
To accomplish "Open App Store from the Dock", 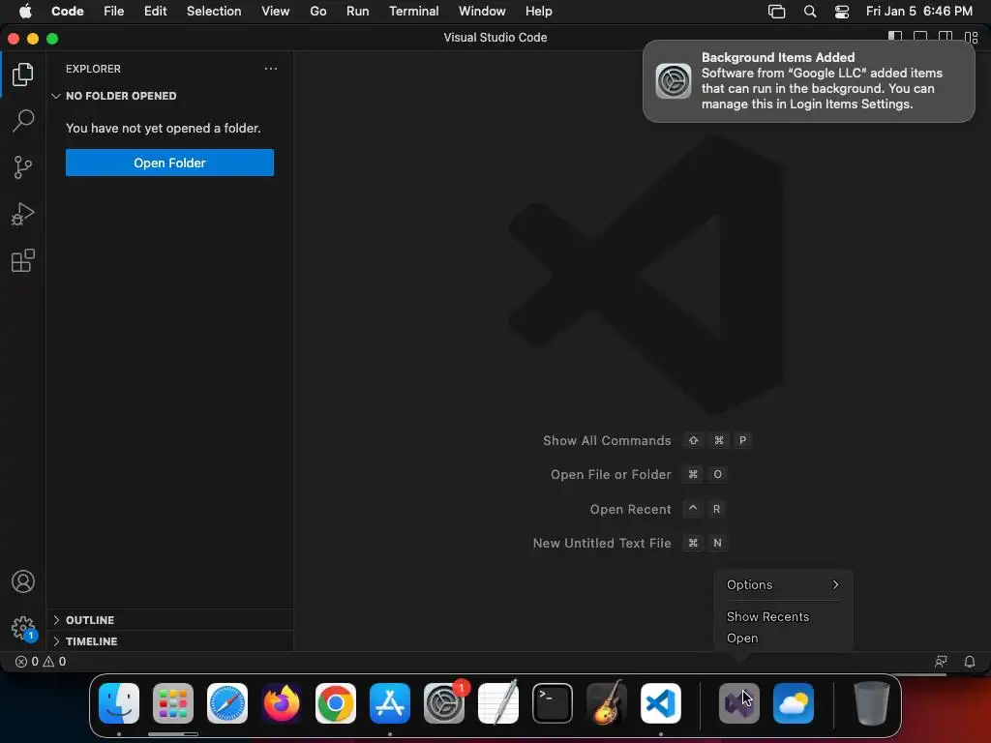I will (390, 703).
